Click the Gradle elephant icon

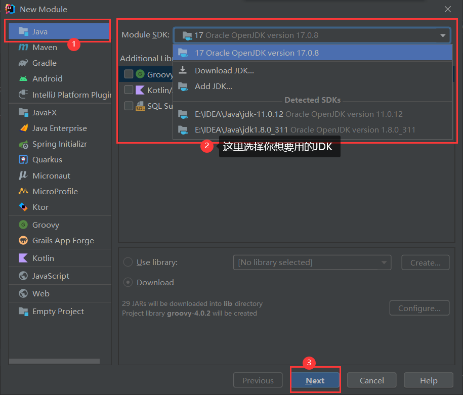[x=23, y=63]
